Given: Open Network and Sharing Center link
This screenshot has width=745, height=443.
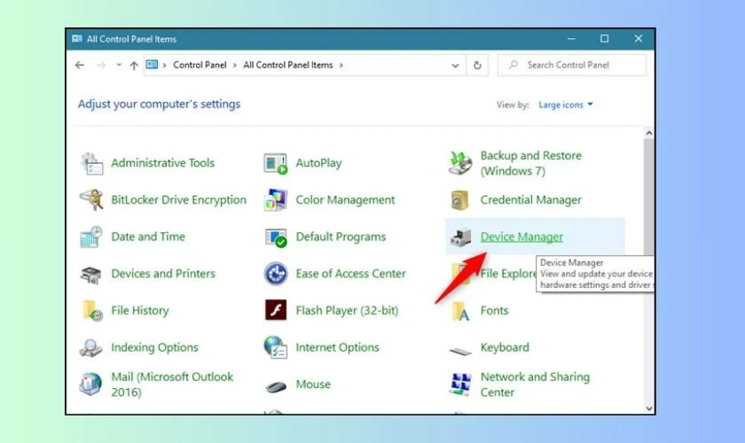Looking at the screenshot, I should click(x=535, y=385).
